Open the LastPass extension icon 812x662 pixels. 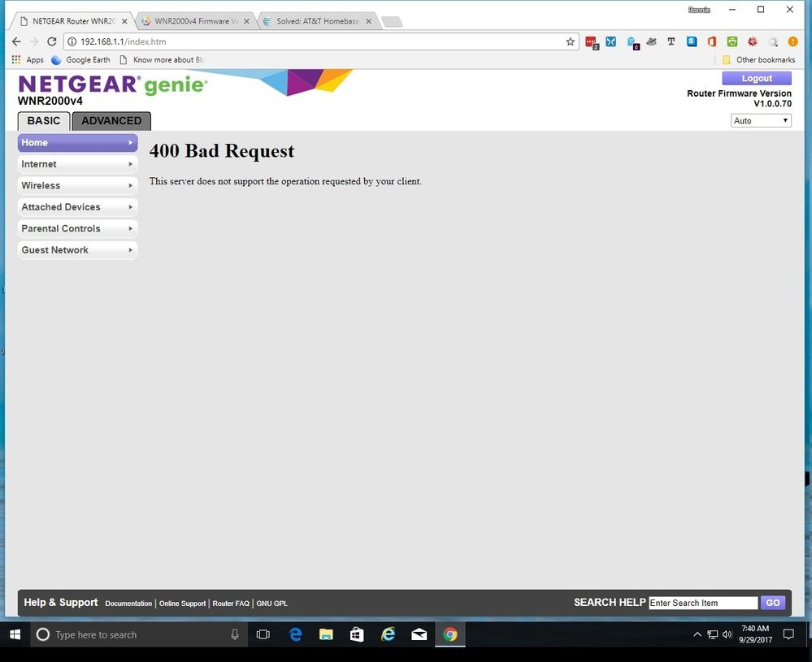[x=592, y=42]
